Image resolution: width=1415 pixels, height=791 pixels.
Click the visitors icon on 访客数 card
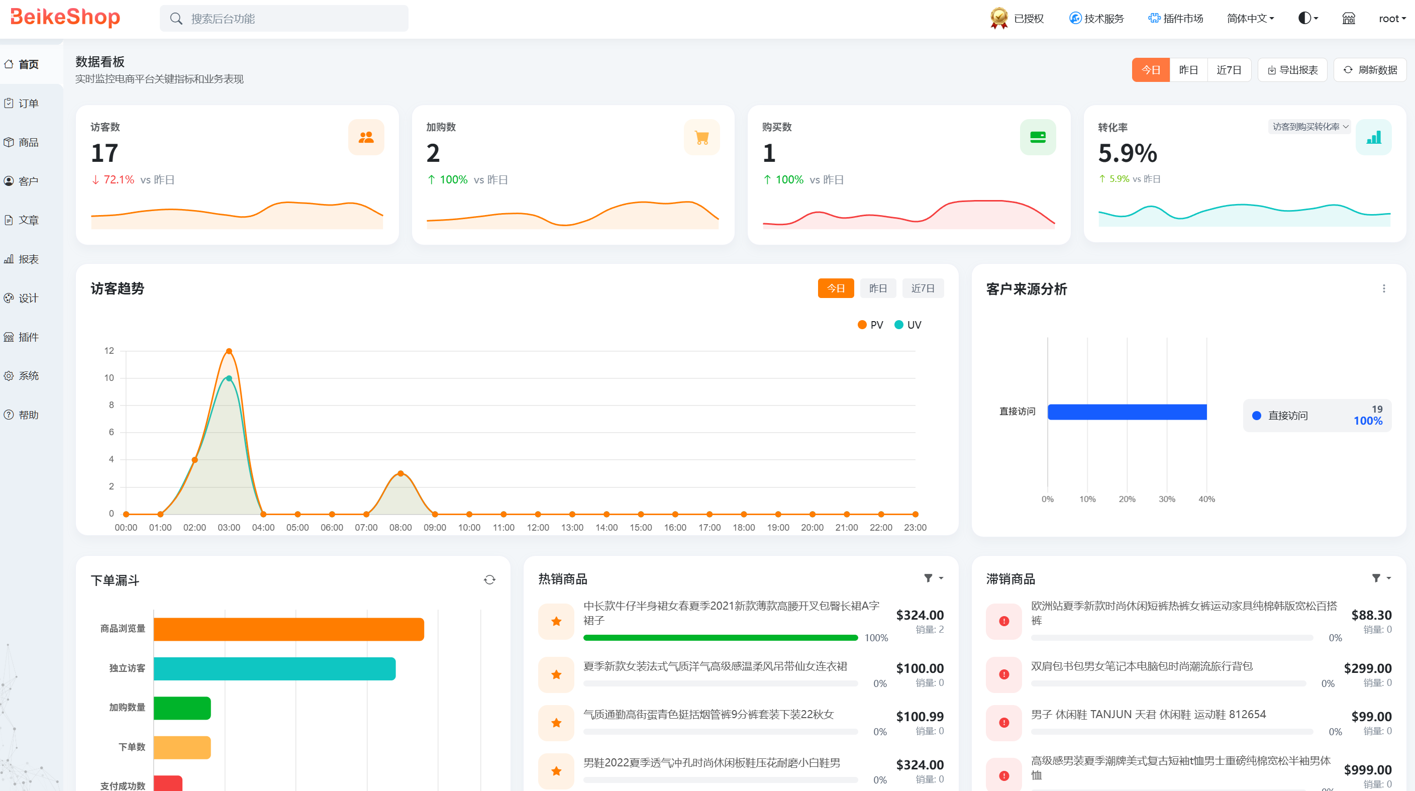pyautogui.click(x=366, y=137)
